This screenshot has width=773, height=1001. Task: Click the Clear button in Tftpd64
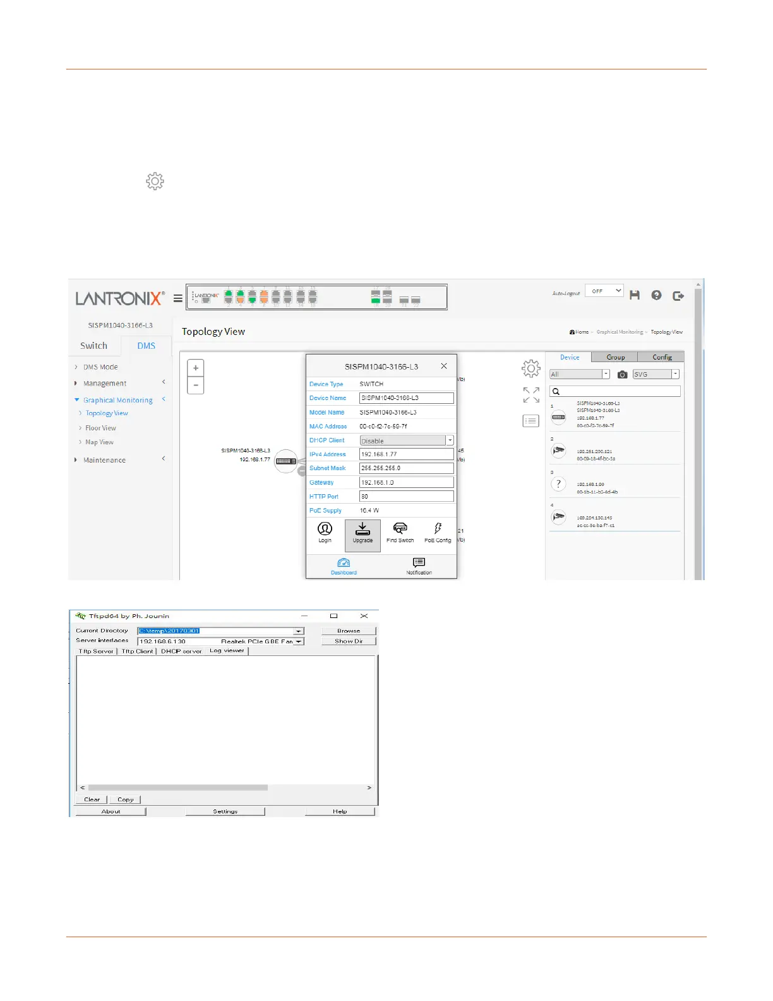92,799
